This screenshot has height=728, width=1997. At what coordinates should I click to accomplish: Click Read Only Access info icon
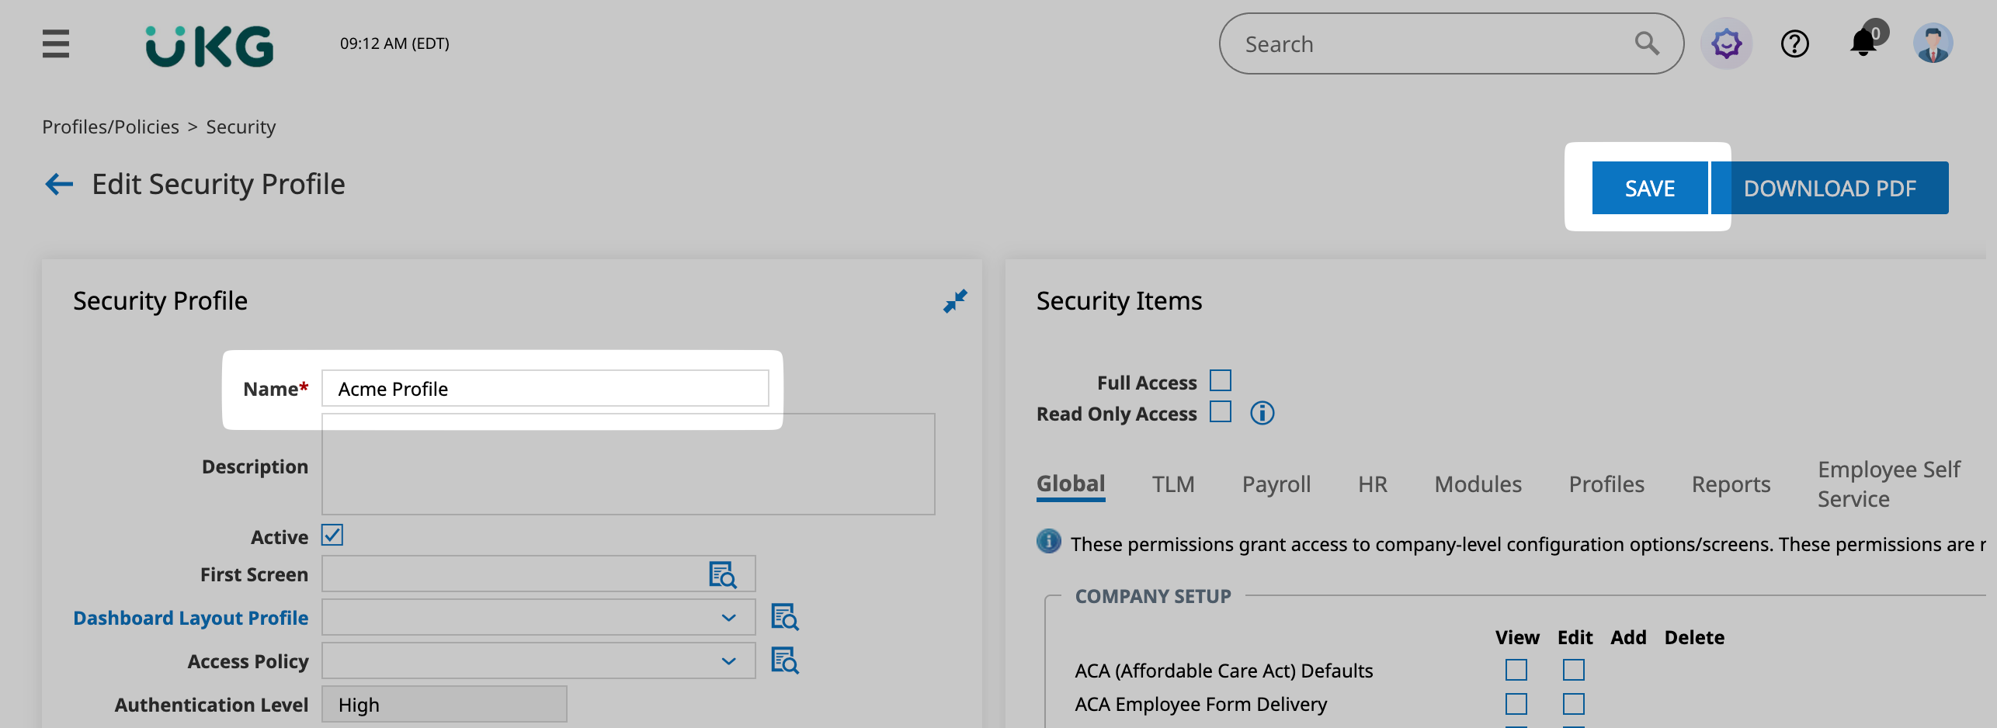coord(1262,413)
